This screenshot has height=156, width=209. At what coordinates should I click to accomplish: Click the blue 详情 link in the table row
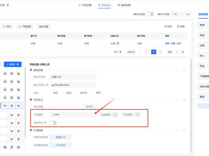173,43
